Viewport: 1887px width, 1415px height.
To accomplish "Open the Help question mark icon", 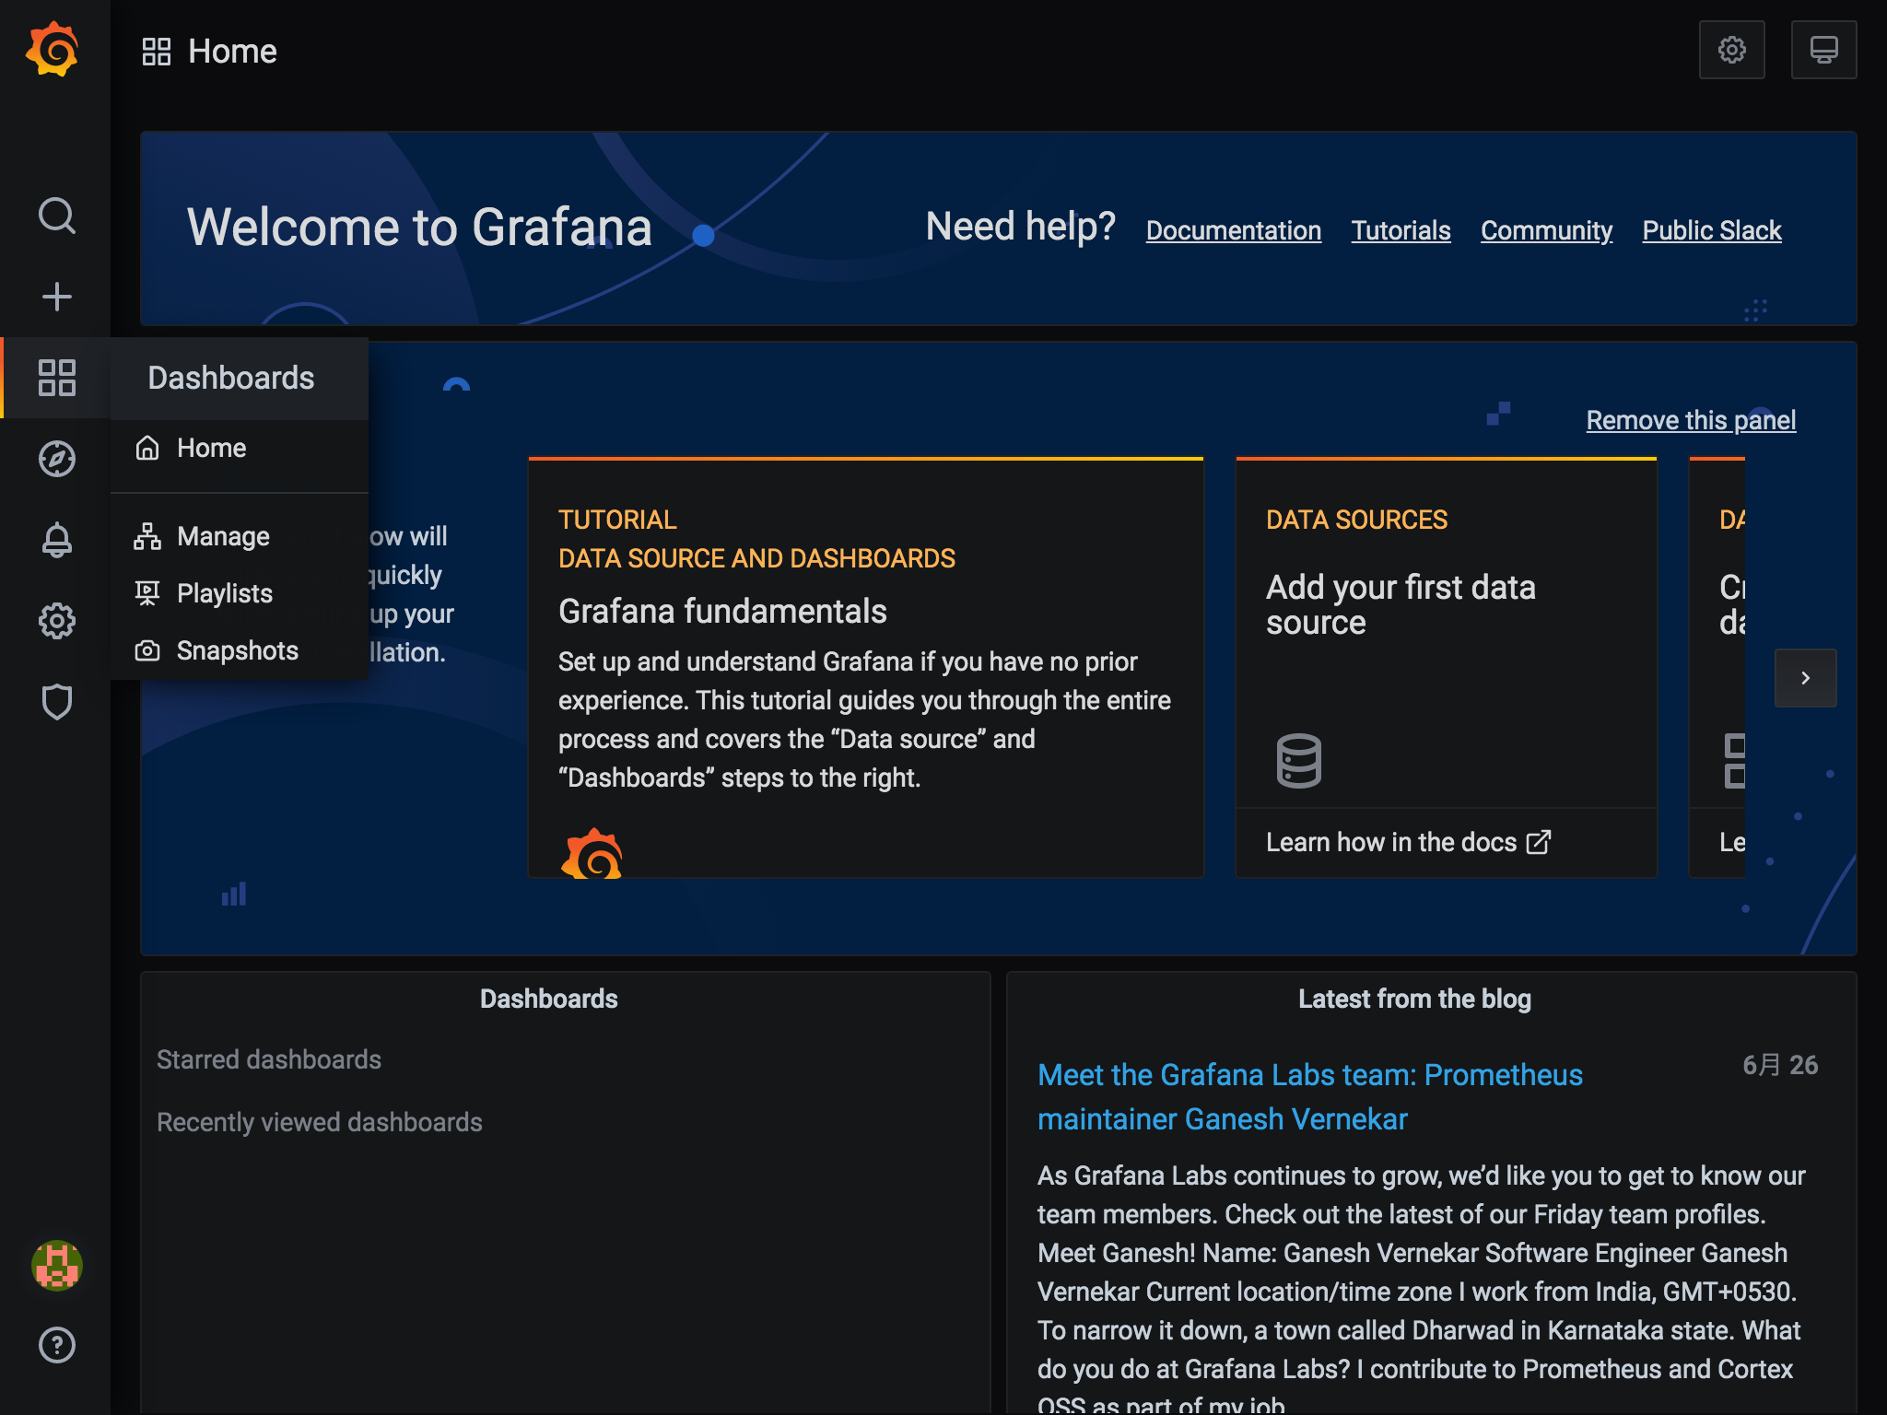I will pyautogui.click(x=57, y=1345).
